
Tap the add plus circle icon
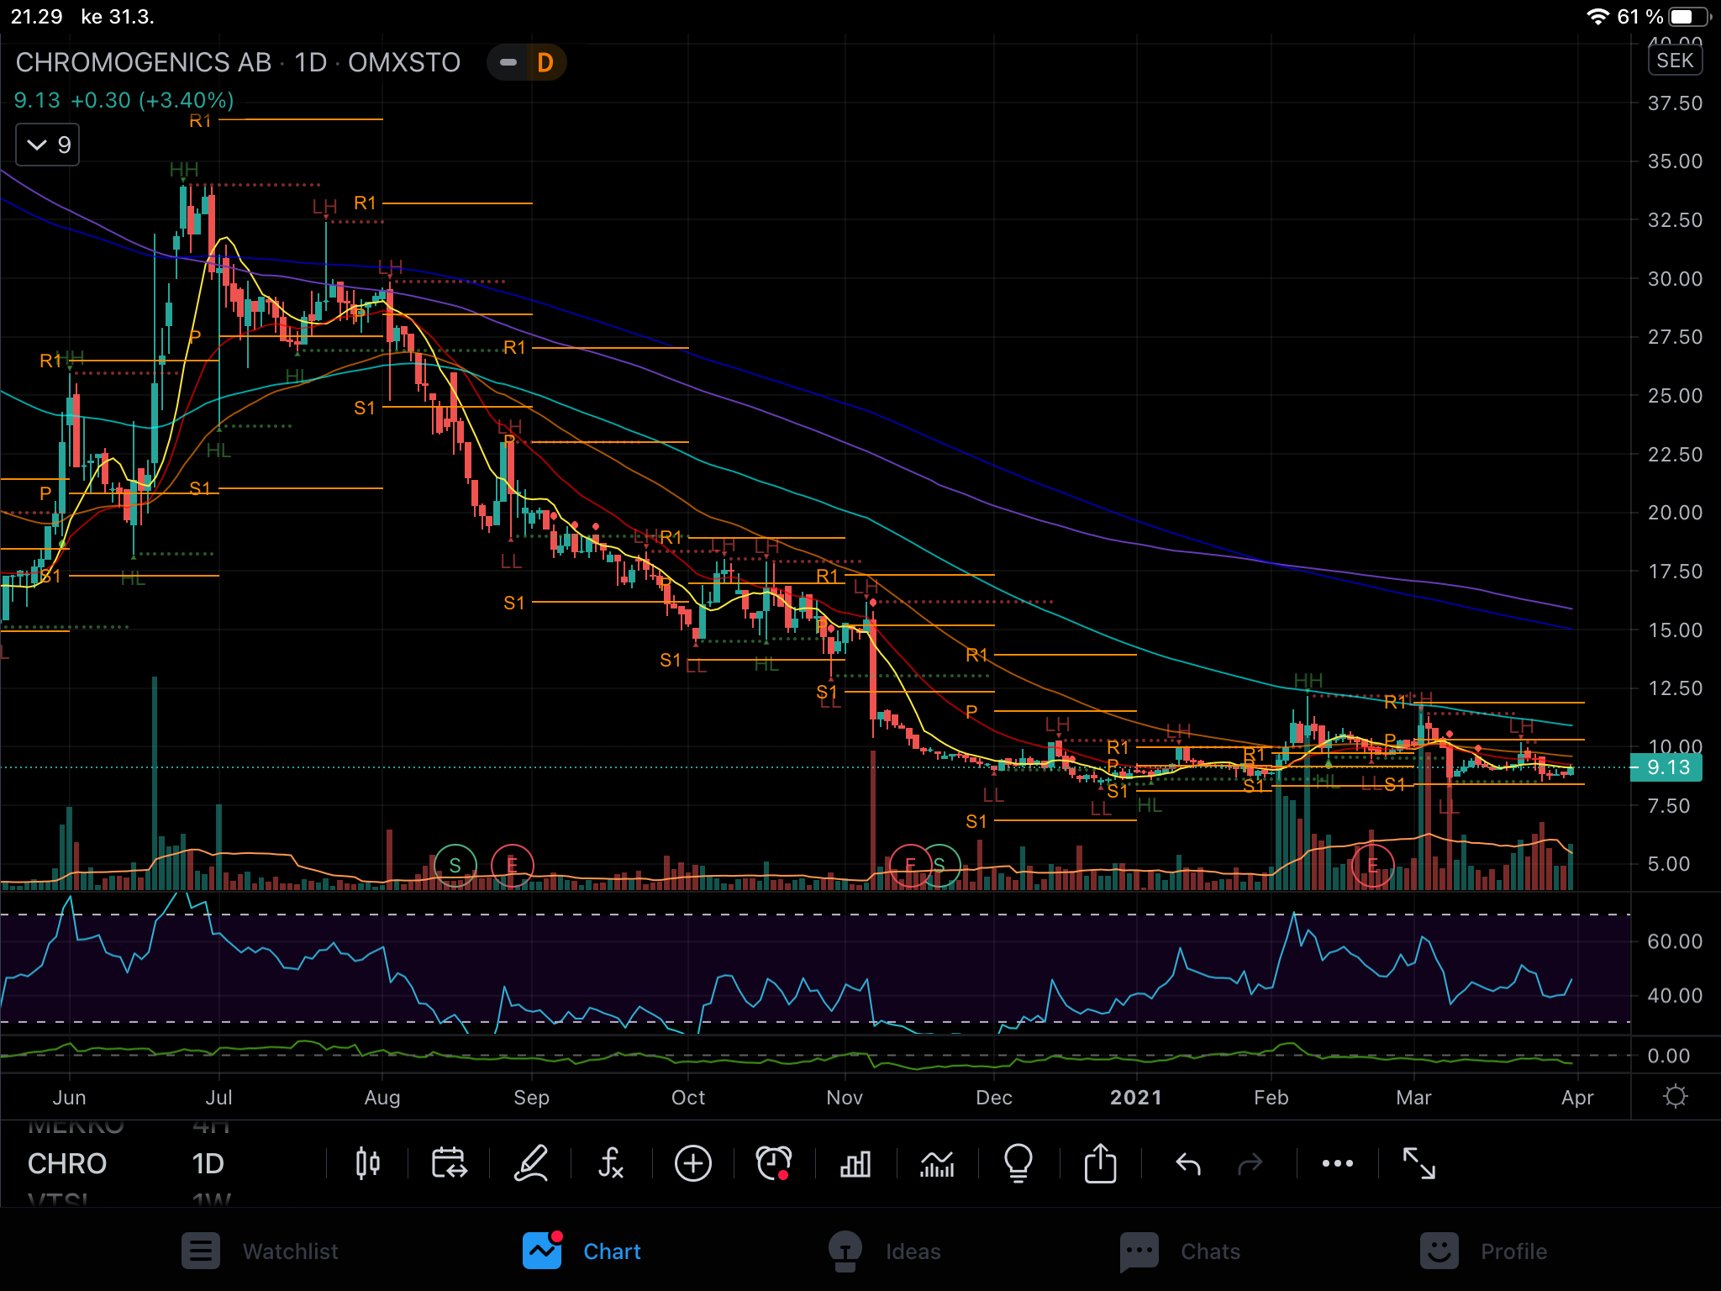692,1163
